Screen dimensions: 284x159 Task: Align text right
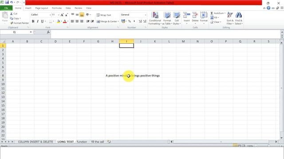click(82, 21)
